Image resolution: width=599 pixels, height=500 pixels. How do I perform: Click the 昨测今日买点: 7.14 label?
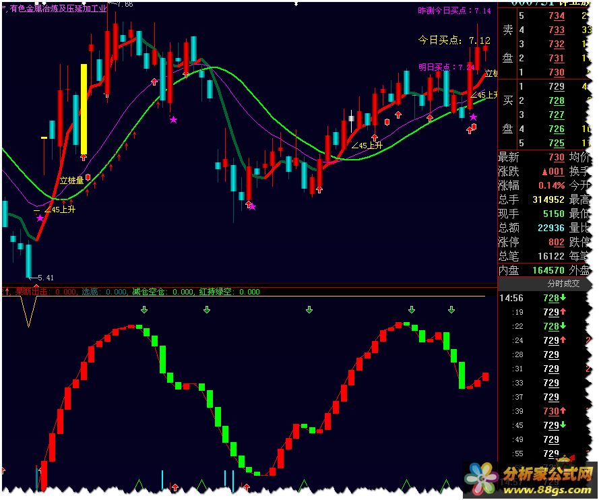pos(454,11)
